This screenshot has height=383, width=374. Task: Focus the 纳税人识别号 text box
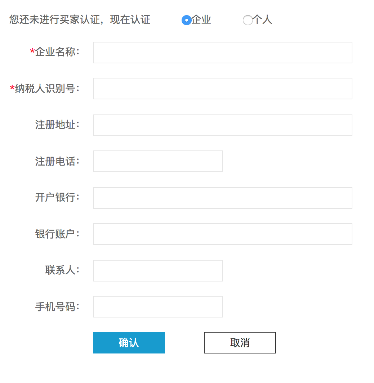222,89
